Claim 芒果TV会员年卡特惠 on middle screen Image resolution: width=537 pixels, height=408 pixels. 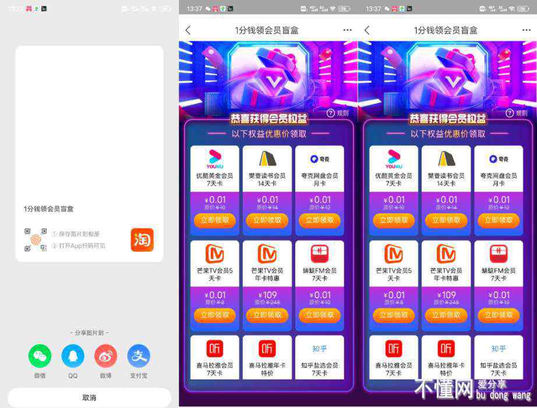tap(267, 315)
